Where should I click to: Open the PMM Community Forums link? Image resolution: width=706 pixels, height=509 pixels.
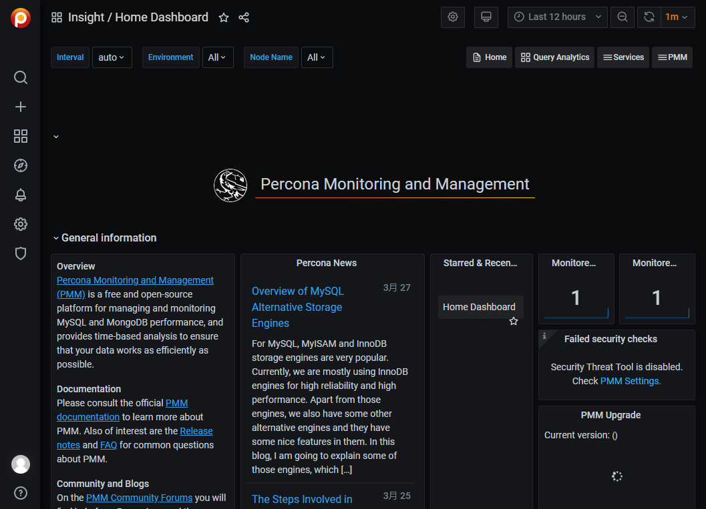pos(139,498)
